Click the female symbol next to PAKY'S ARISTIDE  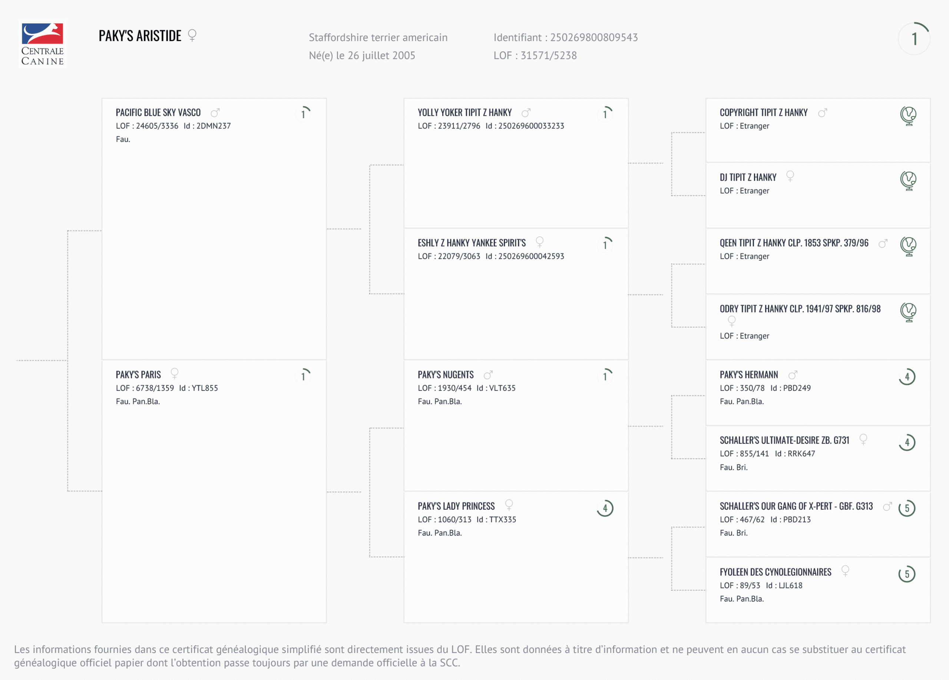pos(192,35)
